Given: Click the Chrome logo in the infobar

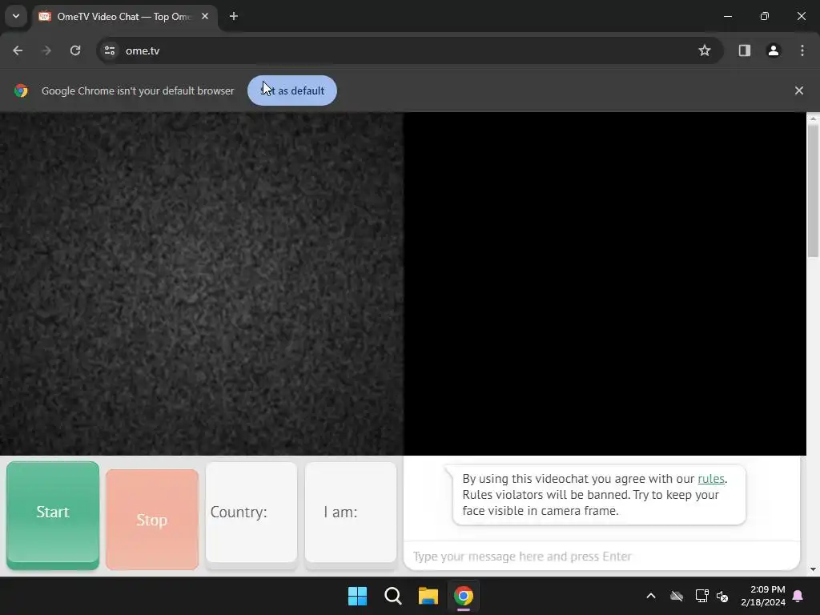Looking at the screenshot, I should (21, 90).
